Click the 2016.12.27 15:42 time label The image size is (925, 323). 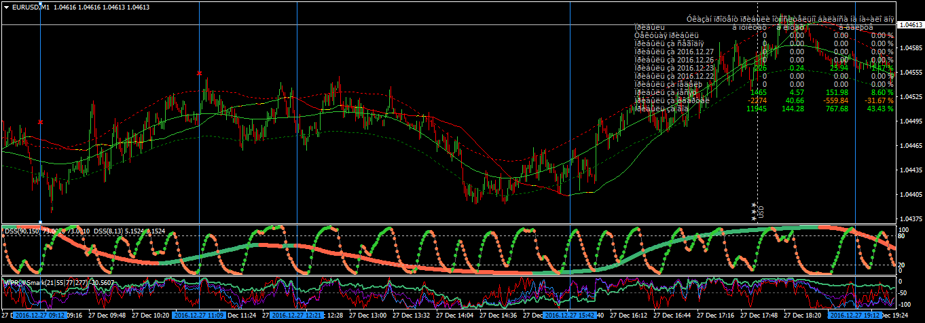570,316
